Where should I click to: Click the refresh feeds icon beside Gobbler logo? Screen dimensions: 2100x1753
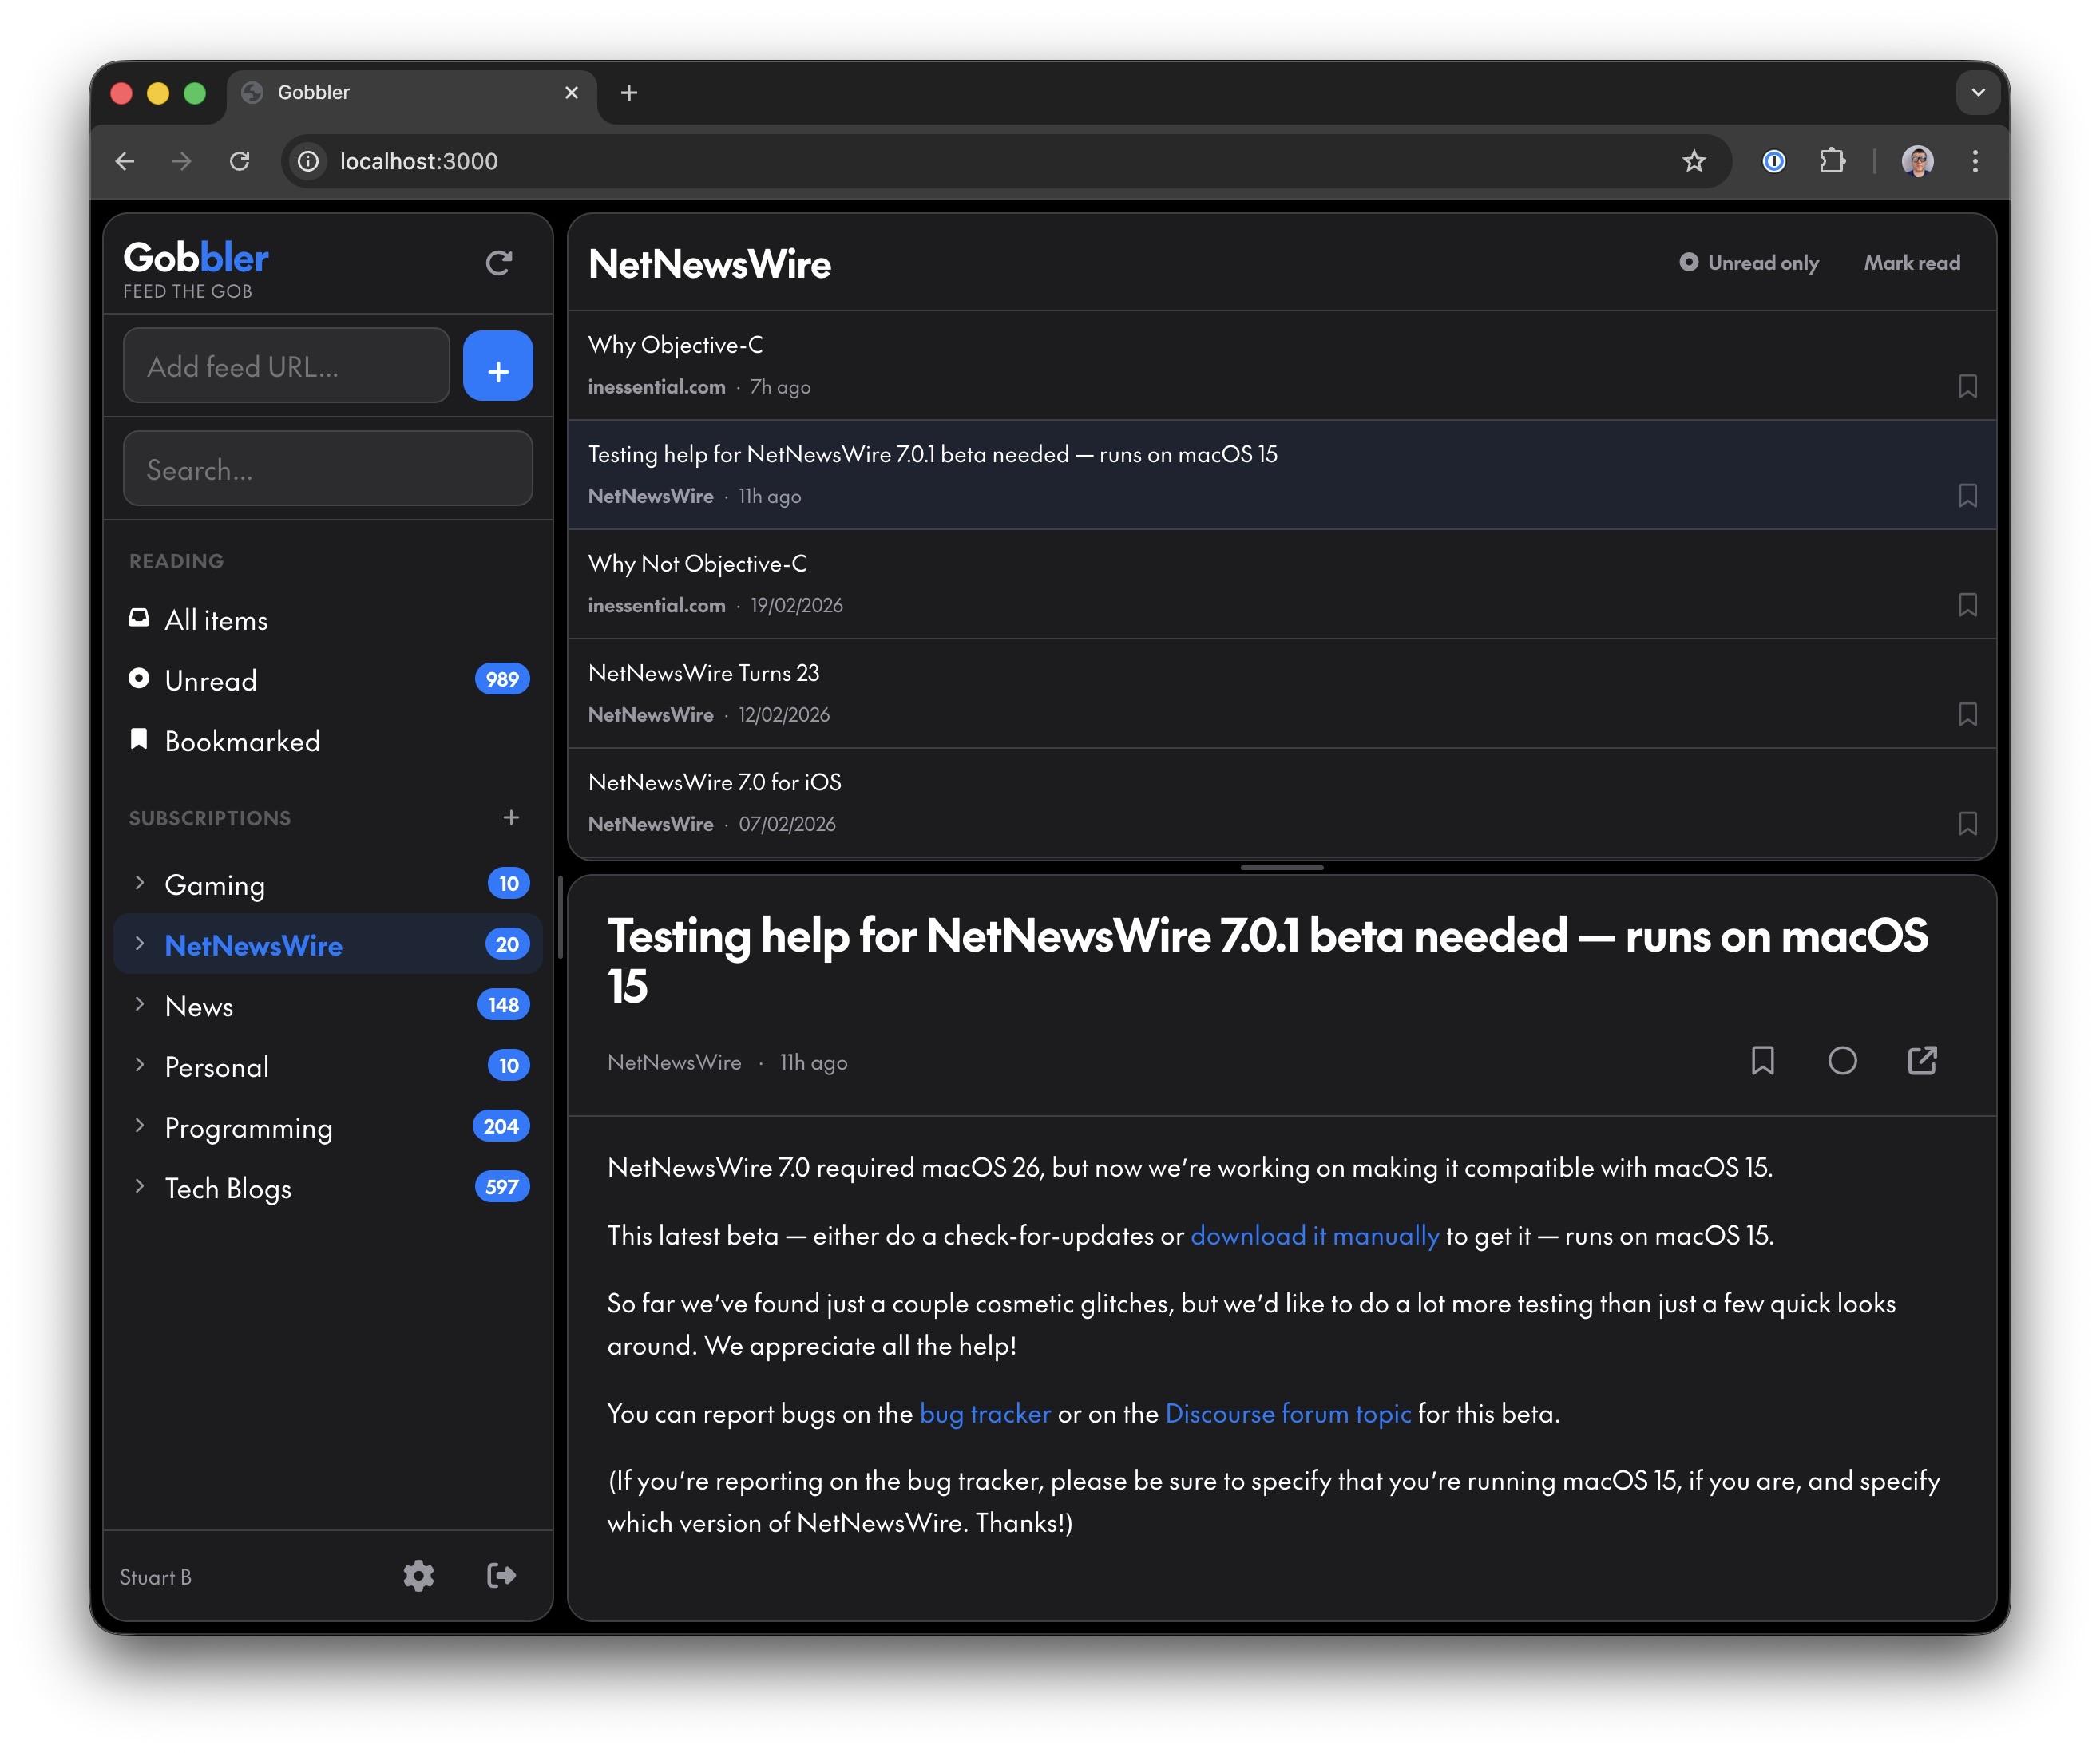tap(498, 263)
